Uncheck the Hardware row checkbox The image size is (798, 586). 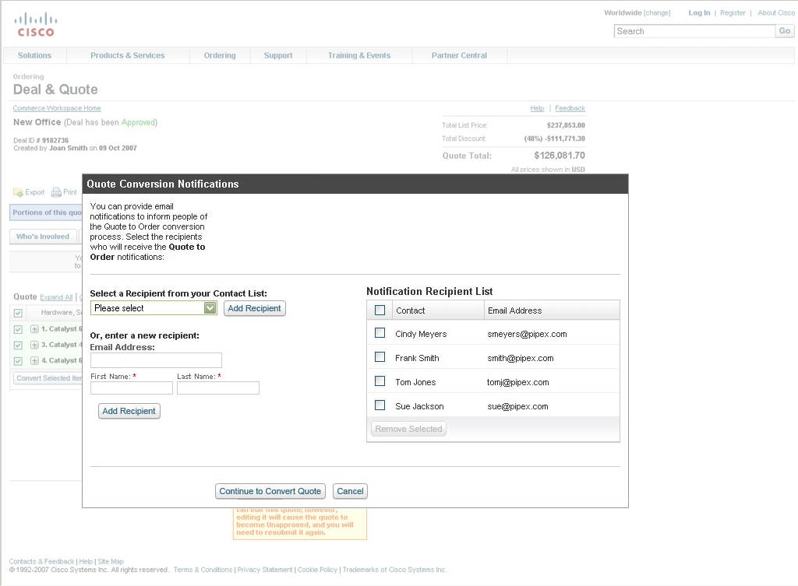(x=18, y=313)
